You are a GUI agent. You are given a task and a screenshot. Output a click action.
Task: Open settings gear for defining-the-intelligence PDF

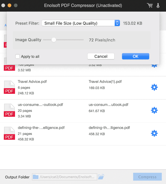coord(154,133)
